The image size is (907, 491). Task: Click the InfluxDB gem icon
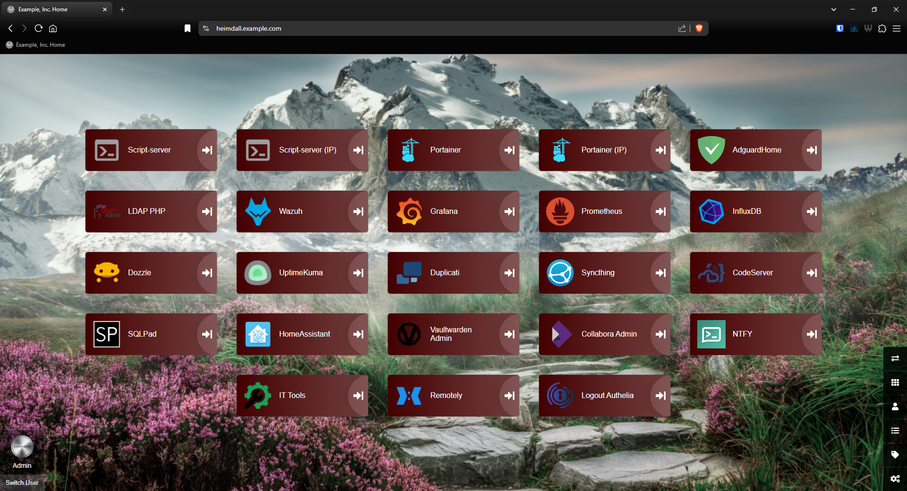[711, 212]
